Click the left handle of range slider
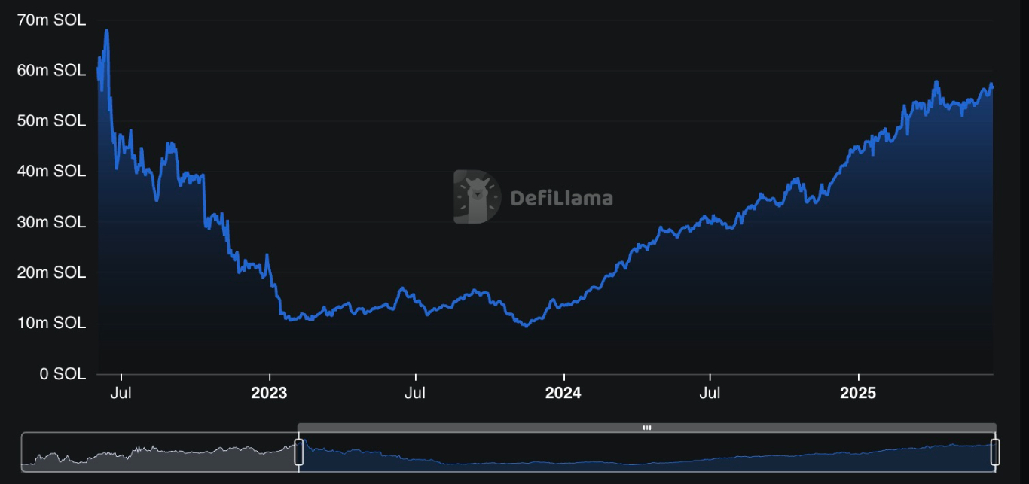This screenshot has height=484, width=1029. [298, 452]
